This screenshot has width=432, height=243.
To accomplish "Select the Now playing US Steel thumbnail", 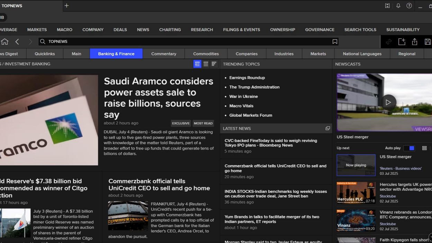I will point(356,165).
